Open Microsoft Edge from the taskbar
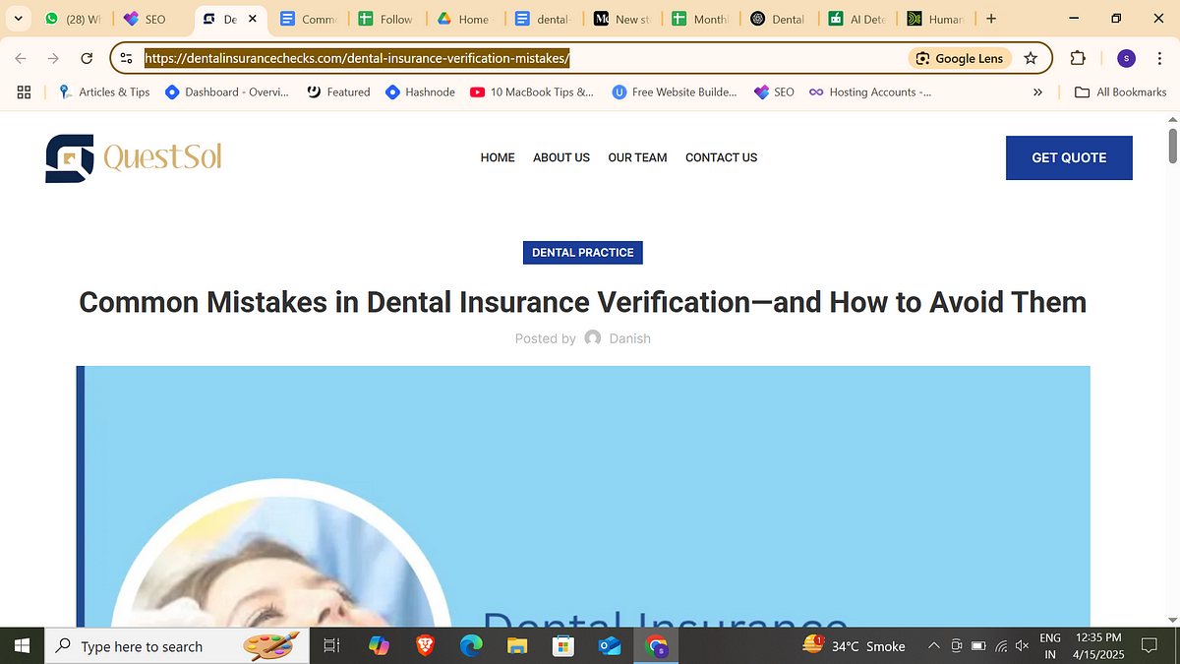This screenshot has height=664, width=1180. (471, 646)
